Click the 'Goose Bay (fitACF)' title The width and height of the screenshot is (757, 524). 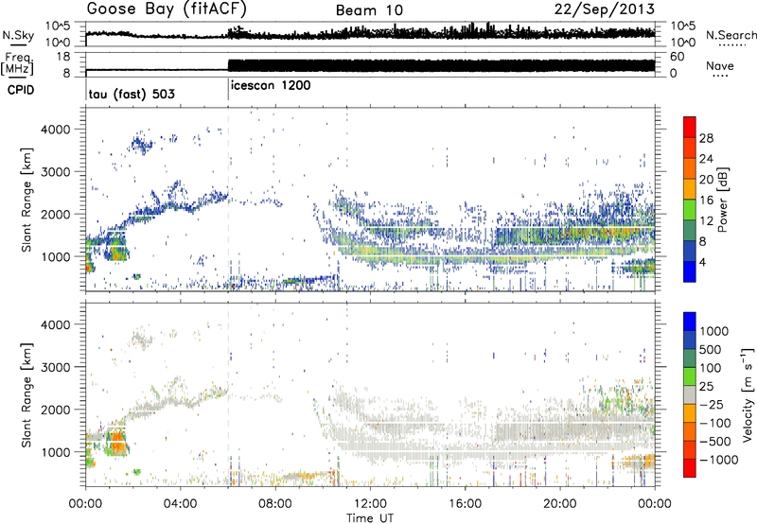(x=167, y=9)
